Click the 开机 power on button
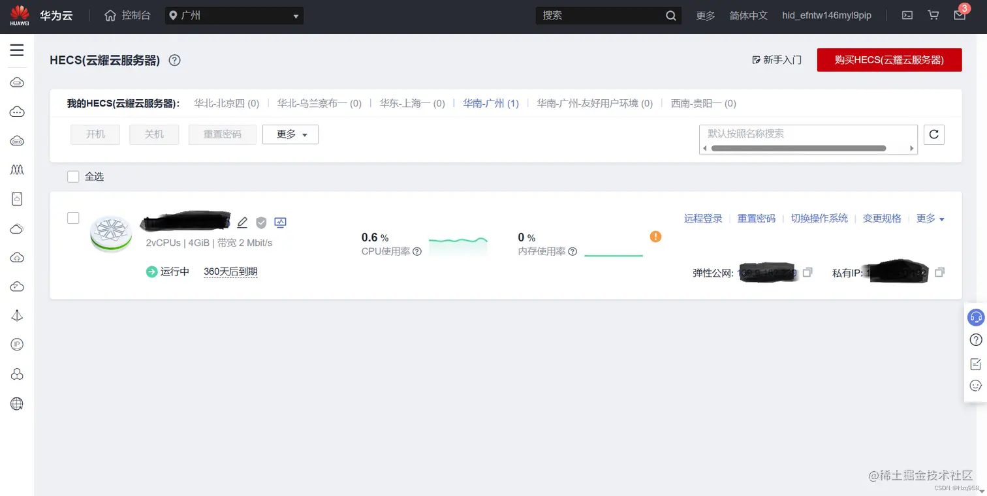The width and height of the screenshot is (987, 496). [95, 134]
